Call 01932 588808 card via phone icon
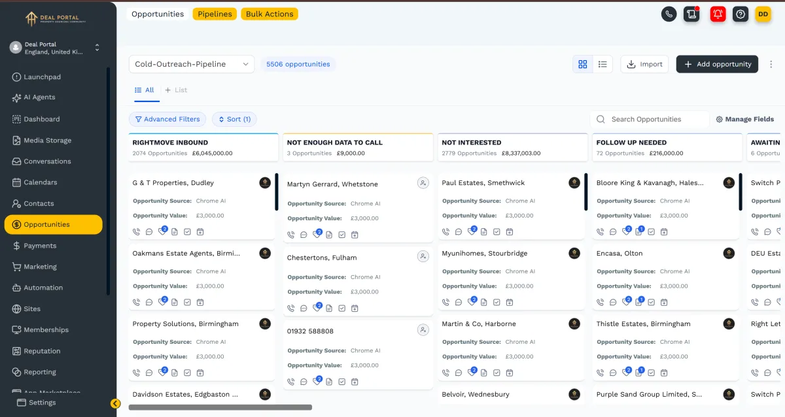This screenshot has width=785, height=417. [x=291, y=382]
